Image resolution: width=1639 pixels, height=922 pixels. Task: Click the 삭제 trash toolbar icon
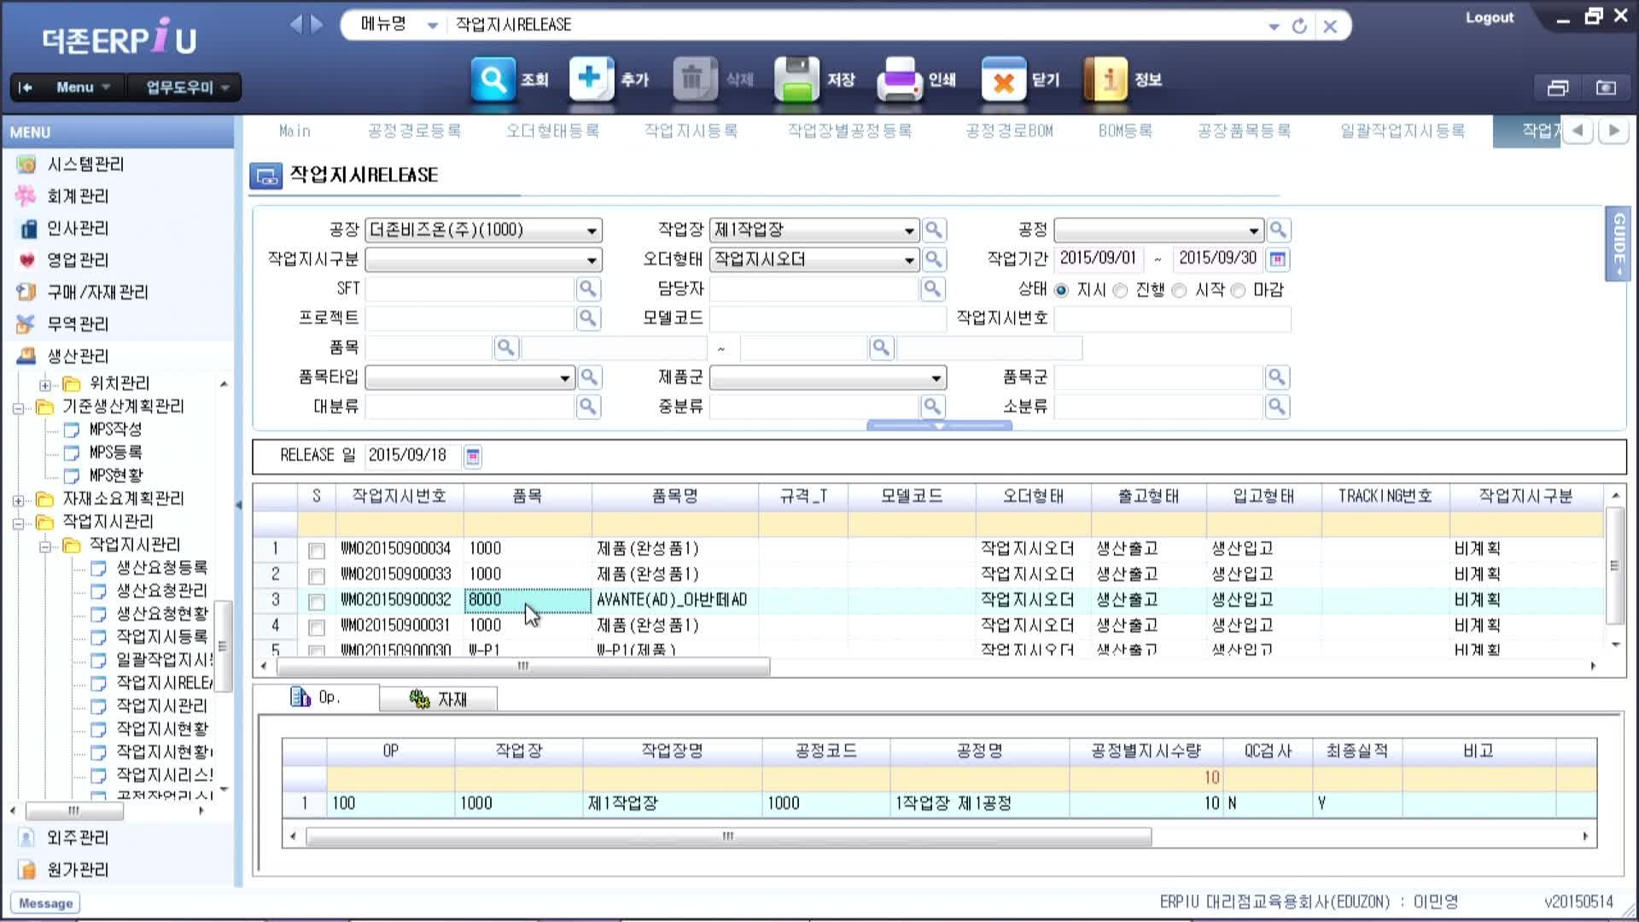click(x=695, y=79)
